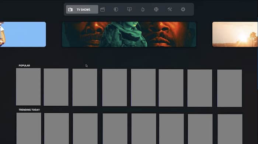This screenshot has height=144, width=258.
Task: Open the flame trending icon
Action: [x=143, y=9]
